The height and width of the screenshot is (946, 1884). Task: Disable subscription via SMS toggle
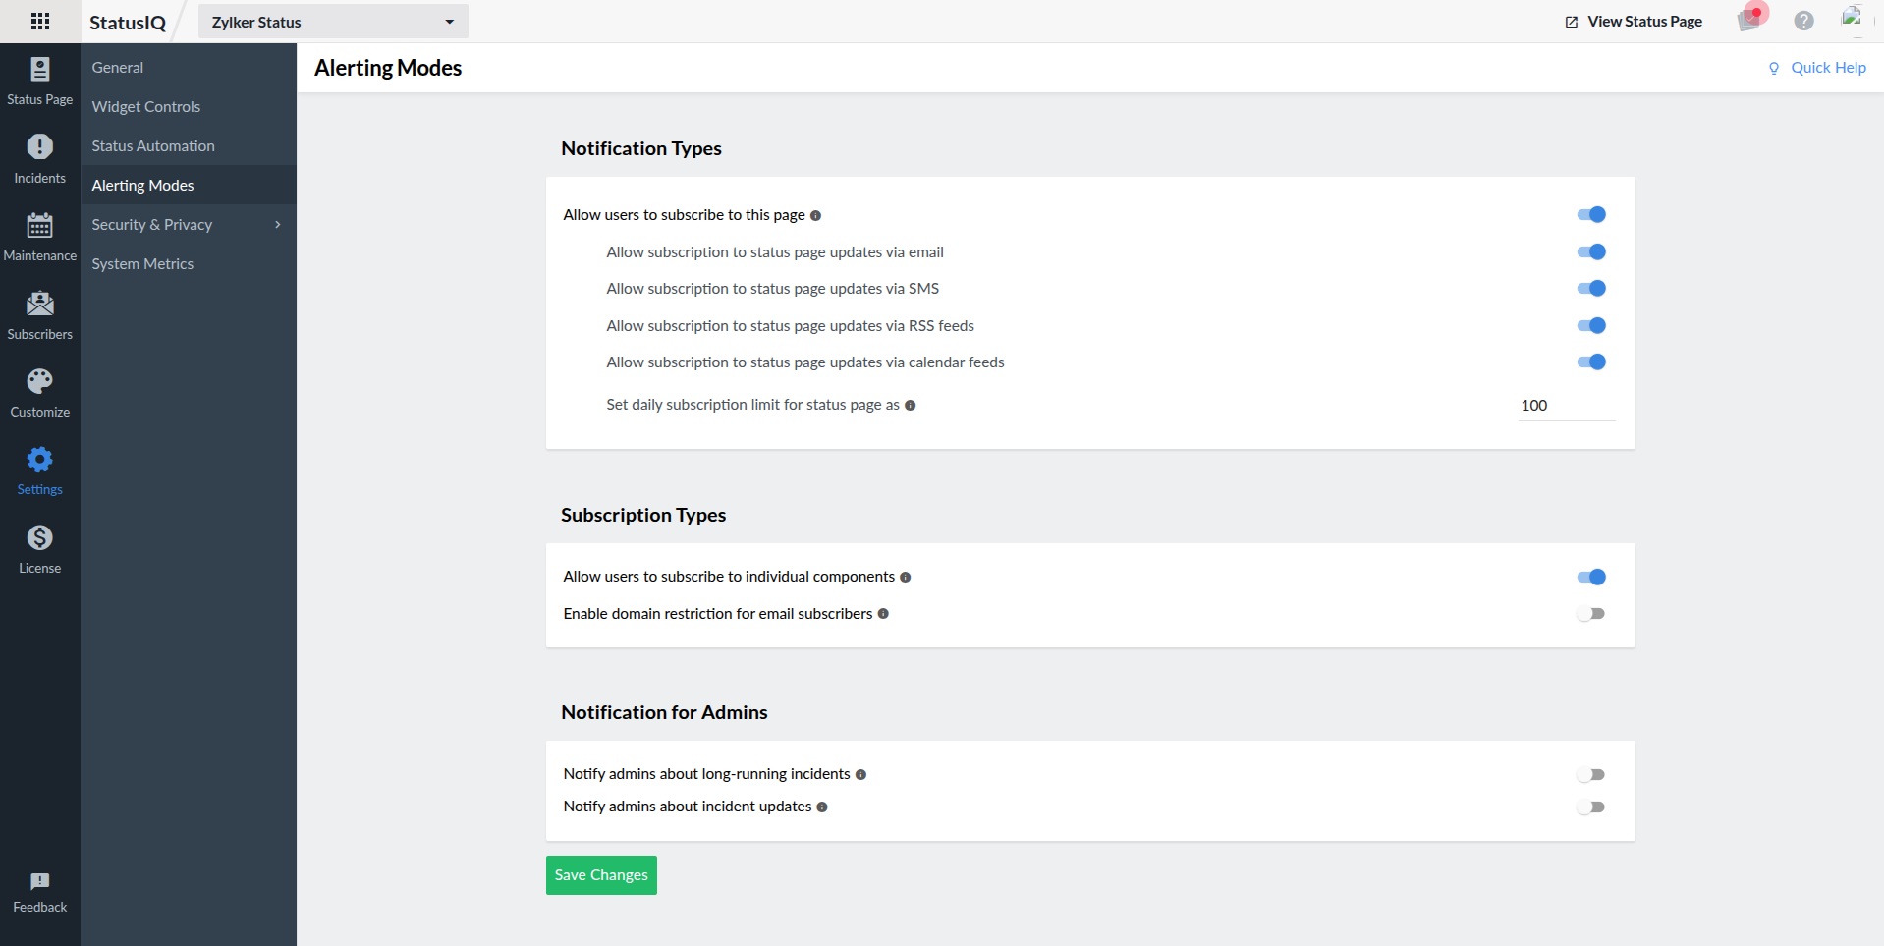[1590, 289]
